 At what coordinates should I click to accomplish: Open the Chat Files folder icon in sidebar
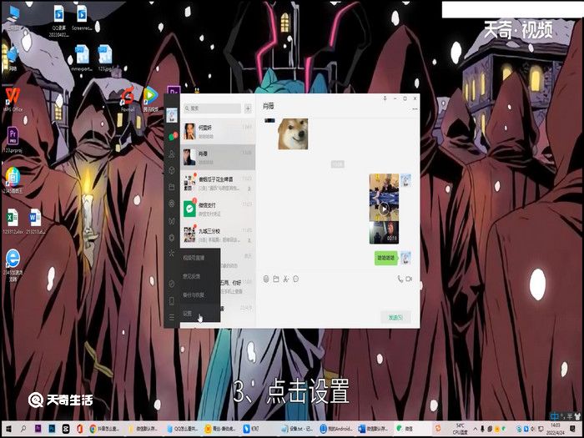172,187
